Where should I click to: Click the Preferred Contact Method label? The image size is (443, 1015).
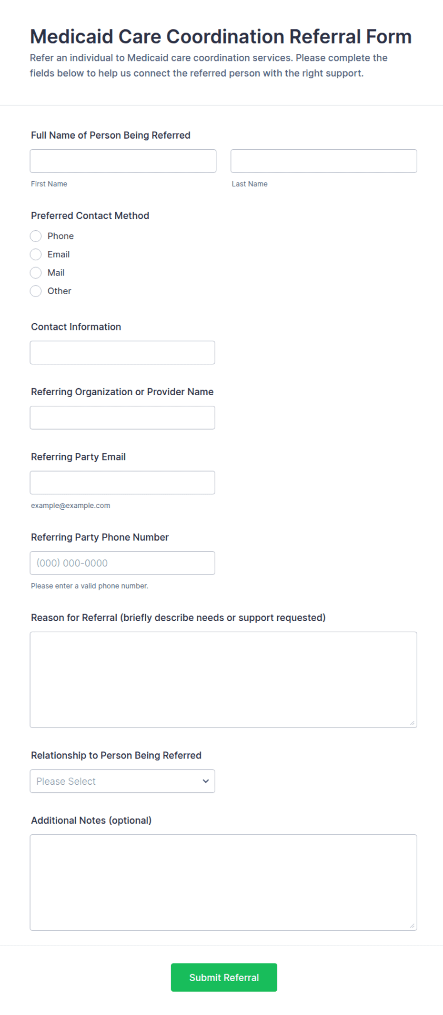click(x=90, y=215)
